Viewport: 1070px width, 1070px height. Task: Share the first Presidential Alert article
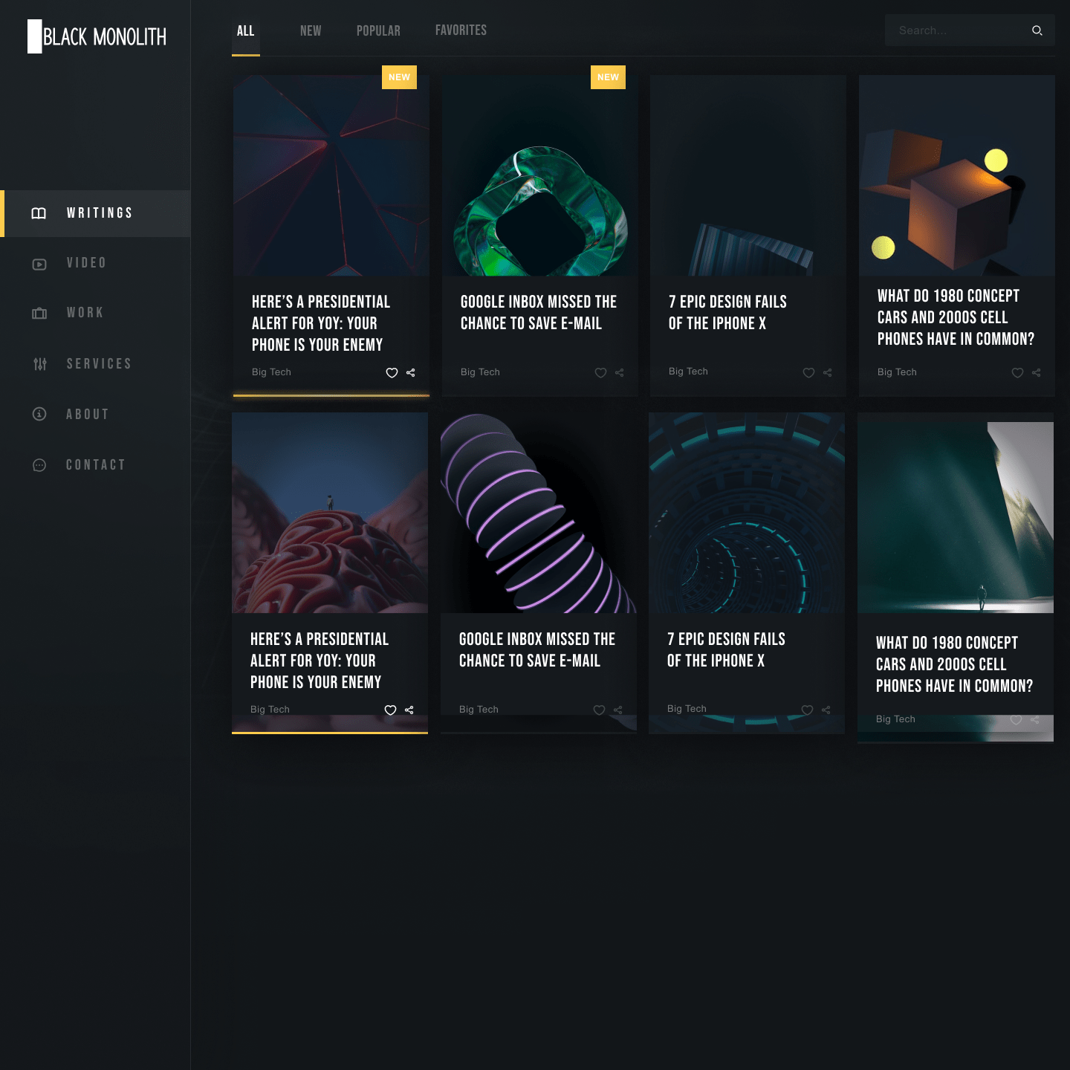click(x=411, y=373)
